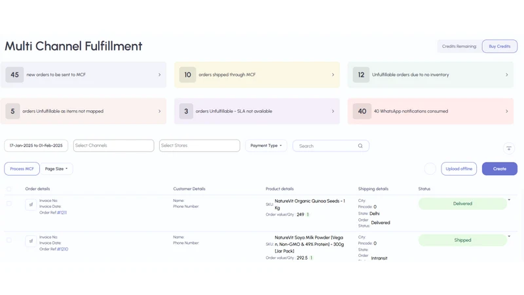Open arrow on SLA not available card
Image resolution: width=524 pixels, height=295 pixels.
tap(333, 111)
